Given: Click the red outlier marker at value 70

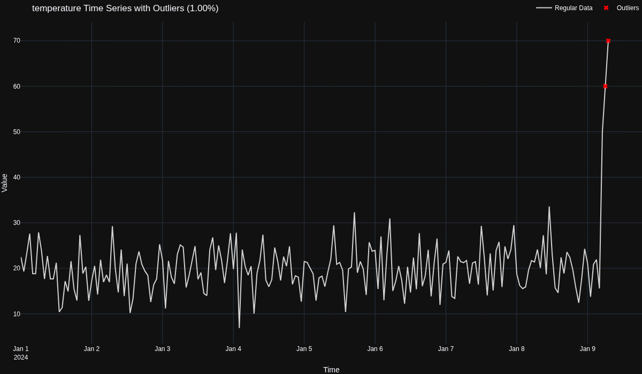Looking at the screenshot, I should point(608,41).
